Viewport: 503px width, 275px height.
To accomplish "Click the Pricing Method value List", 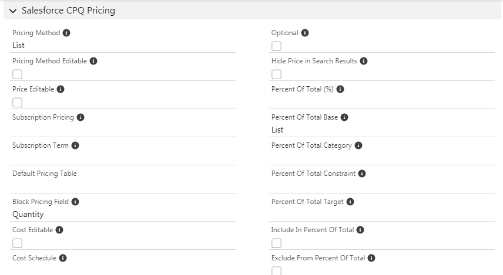I will pos(18,45).
